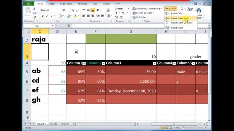Image resolution: width=234 pixels, height=131 pixels.
Task: Click the Cut scissors icon
Action: (34, 9)
